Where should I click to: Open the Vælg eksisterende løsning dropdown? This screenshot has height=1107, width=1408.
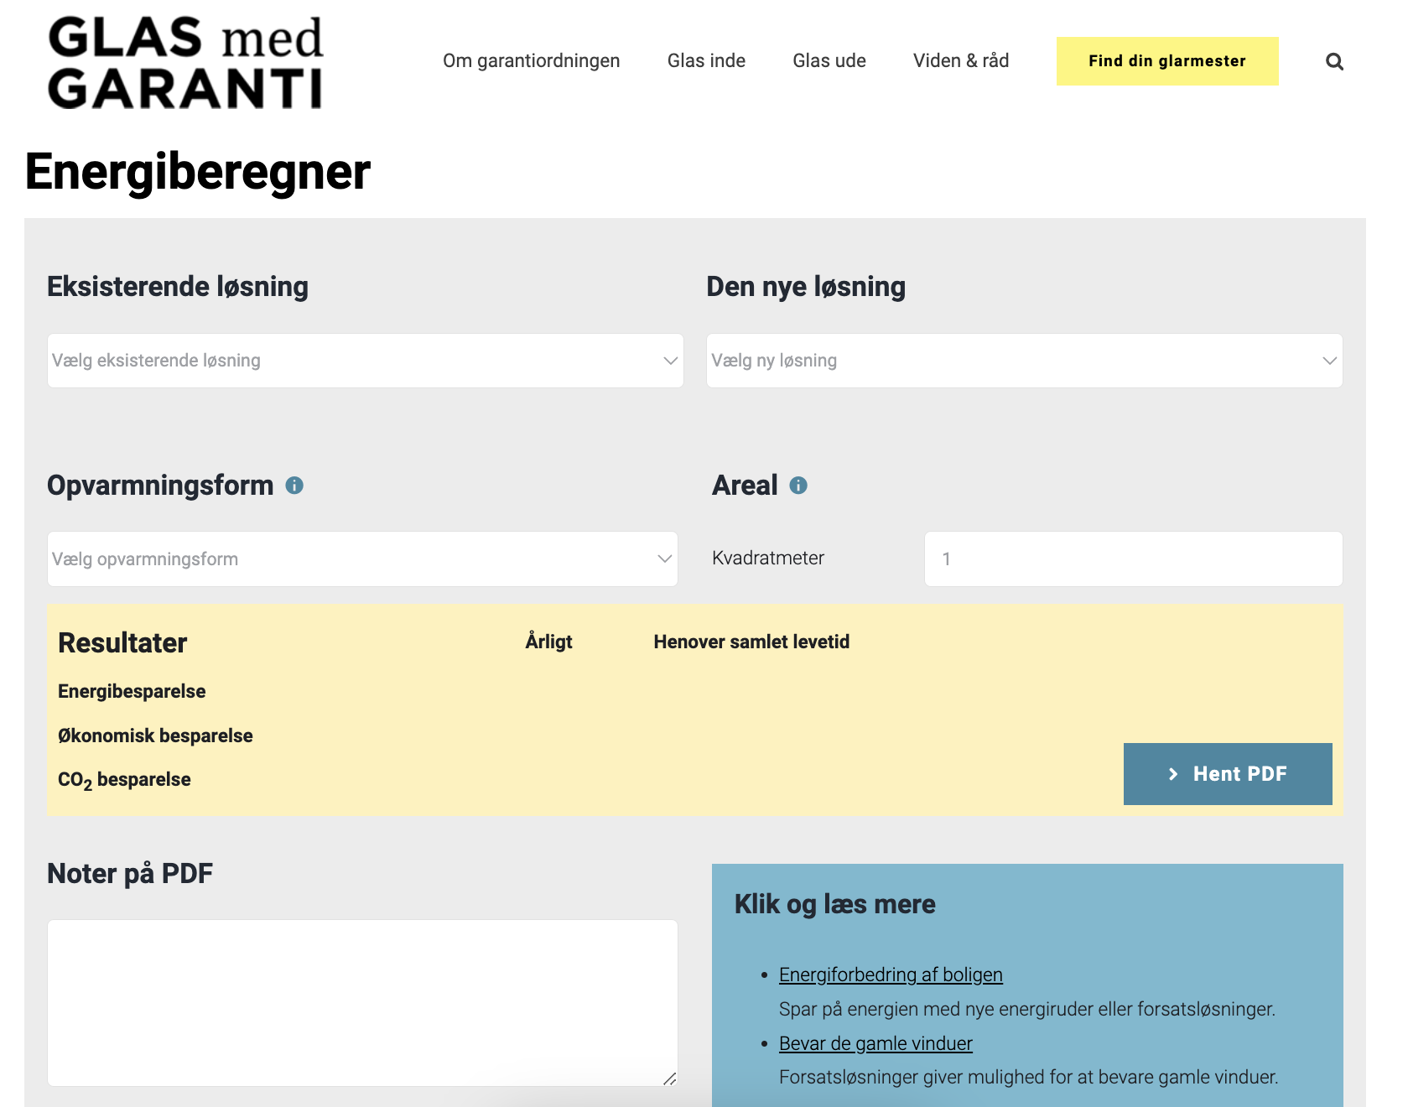(x=365, y=361)
